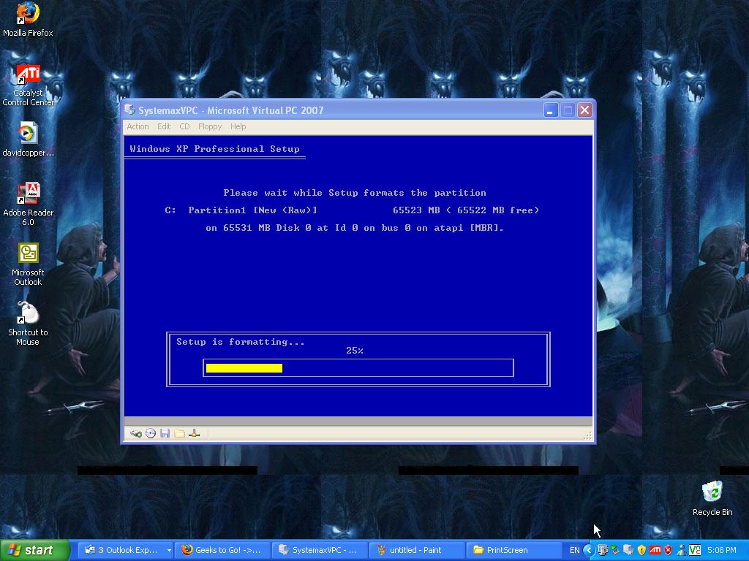Switch to SystemaxVPC taskbar button
This screenshot has width=749, height=561.
coord(320,550)
